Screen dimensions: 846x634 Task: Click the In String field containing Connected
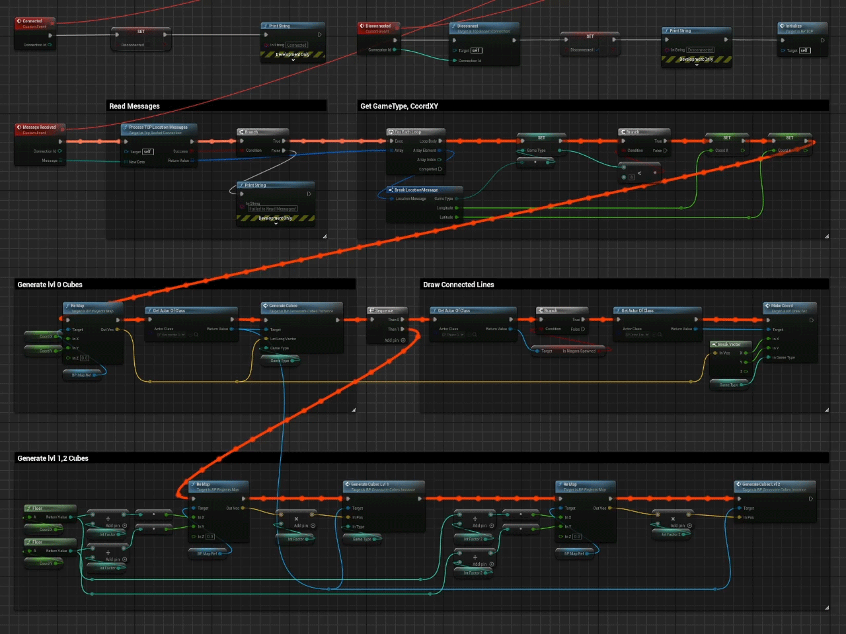[x=297, y=46]
